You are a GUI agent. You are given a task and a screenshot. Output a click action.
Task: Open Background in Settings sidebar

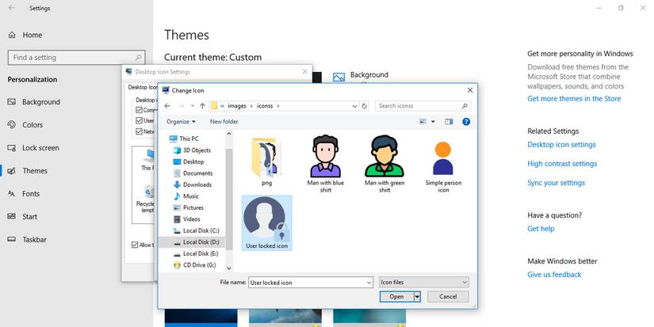34,102
